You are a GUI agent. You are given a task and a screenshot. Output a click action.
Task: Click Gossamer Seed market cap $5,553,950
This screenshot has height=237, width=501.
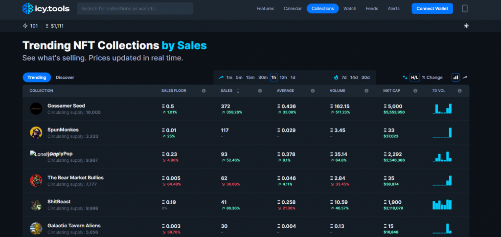(x=394, y=112)
